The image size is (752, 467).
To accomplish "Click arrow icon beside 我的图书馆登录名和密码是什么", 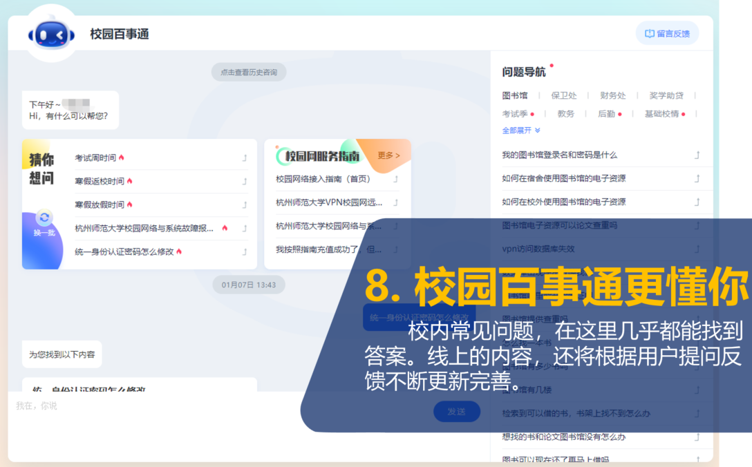I will pos(697,155).
